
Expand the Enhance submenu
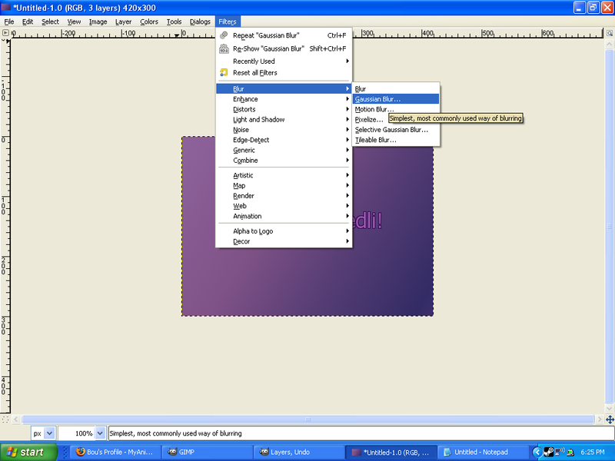[x=284, y=99]
